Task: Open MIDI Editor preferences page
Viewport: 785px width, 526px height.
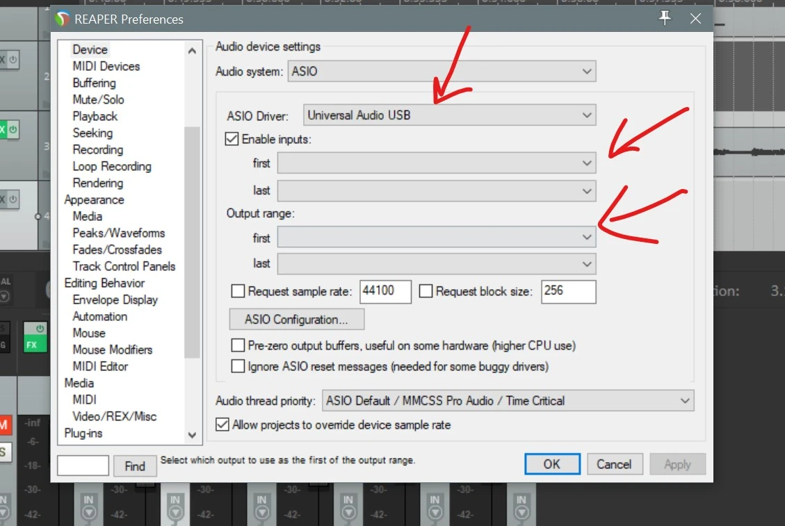Action: tap(100, 366)
